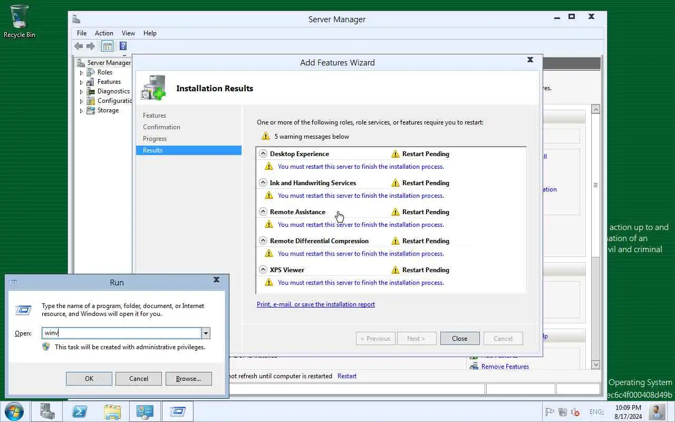Viewport: 675px width, 422px height.
Task: Expand the Diagnostics tree node
Action: point(82,92)
